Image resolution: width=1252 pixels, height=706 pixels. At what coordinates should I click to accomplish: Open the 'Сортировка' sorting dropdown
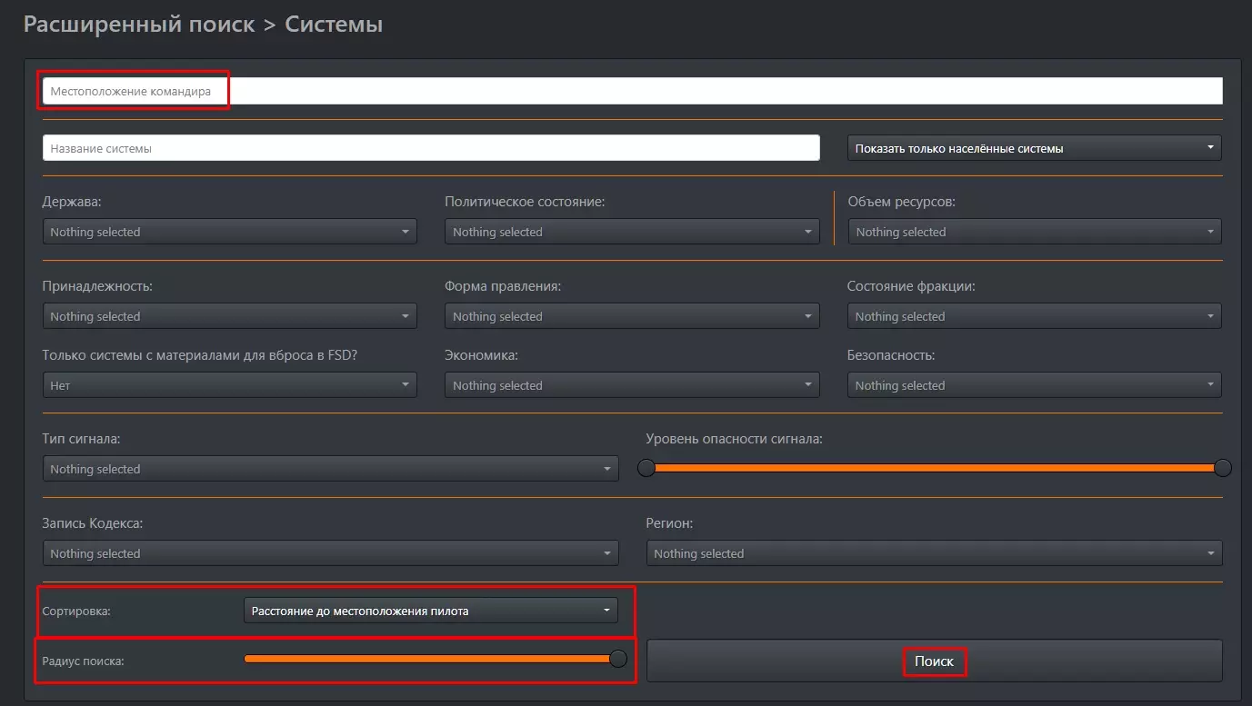pyautogui.click(x=431, y=611)
